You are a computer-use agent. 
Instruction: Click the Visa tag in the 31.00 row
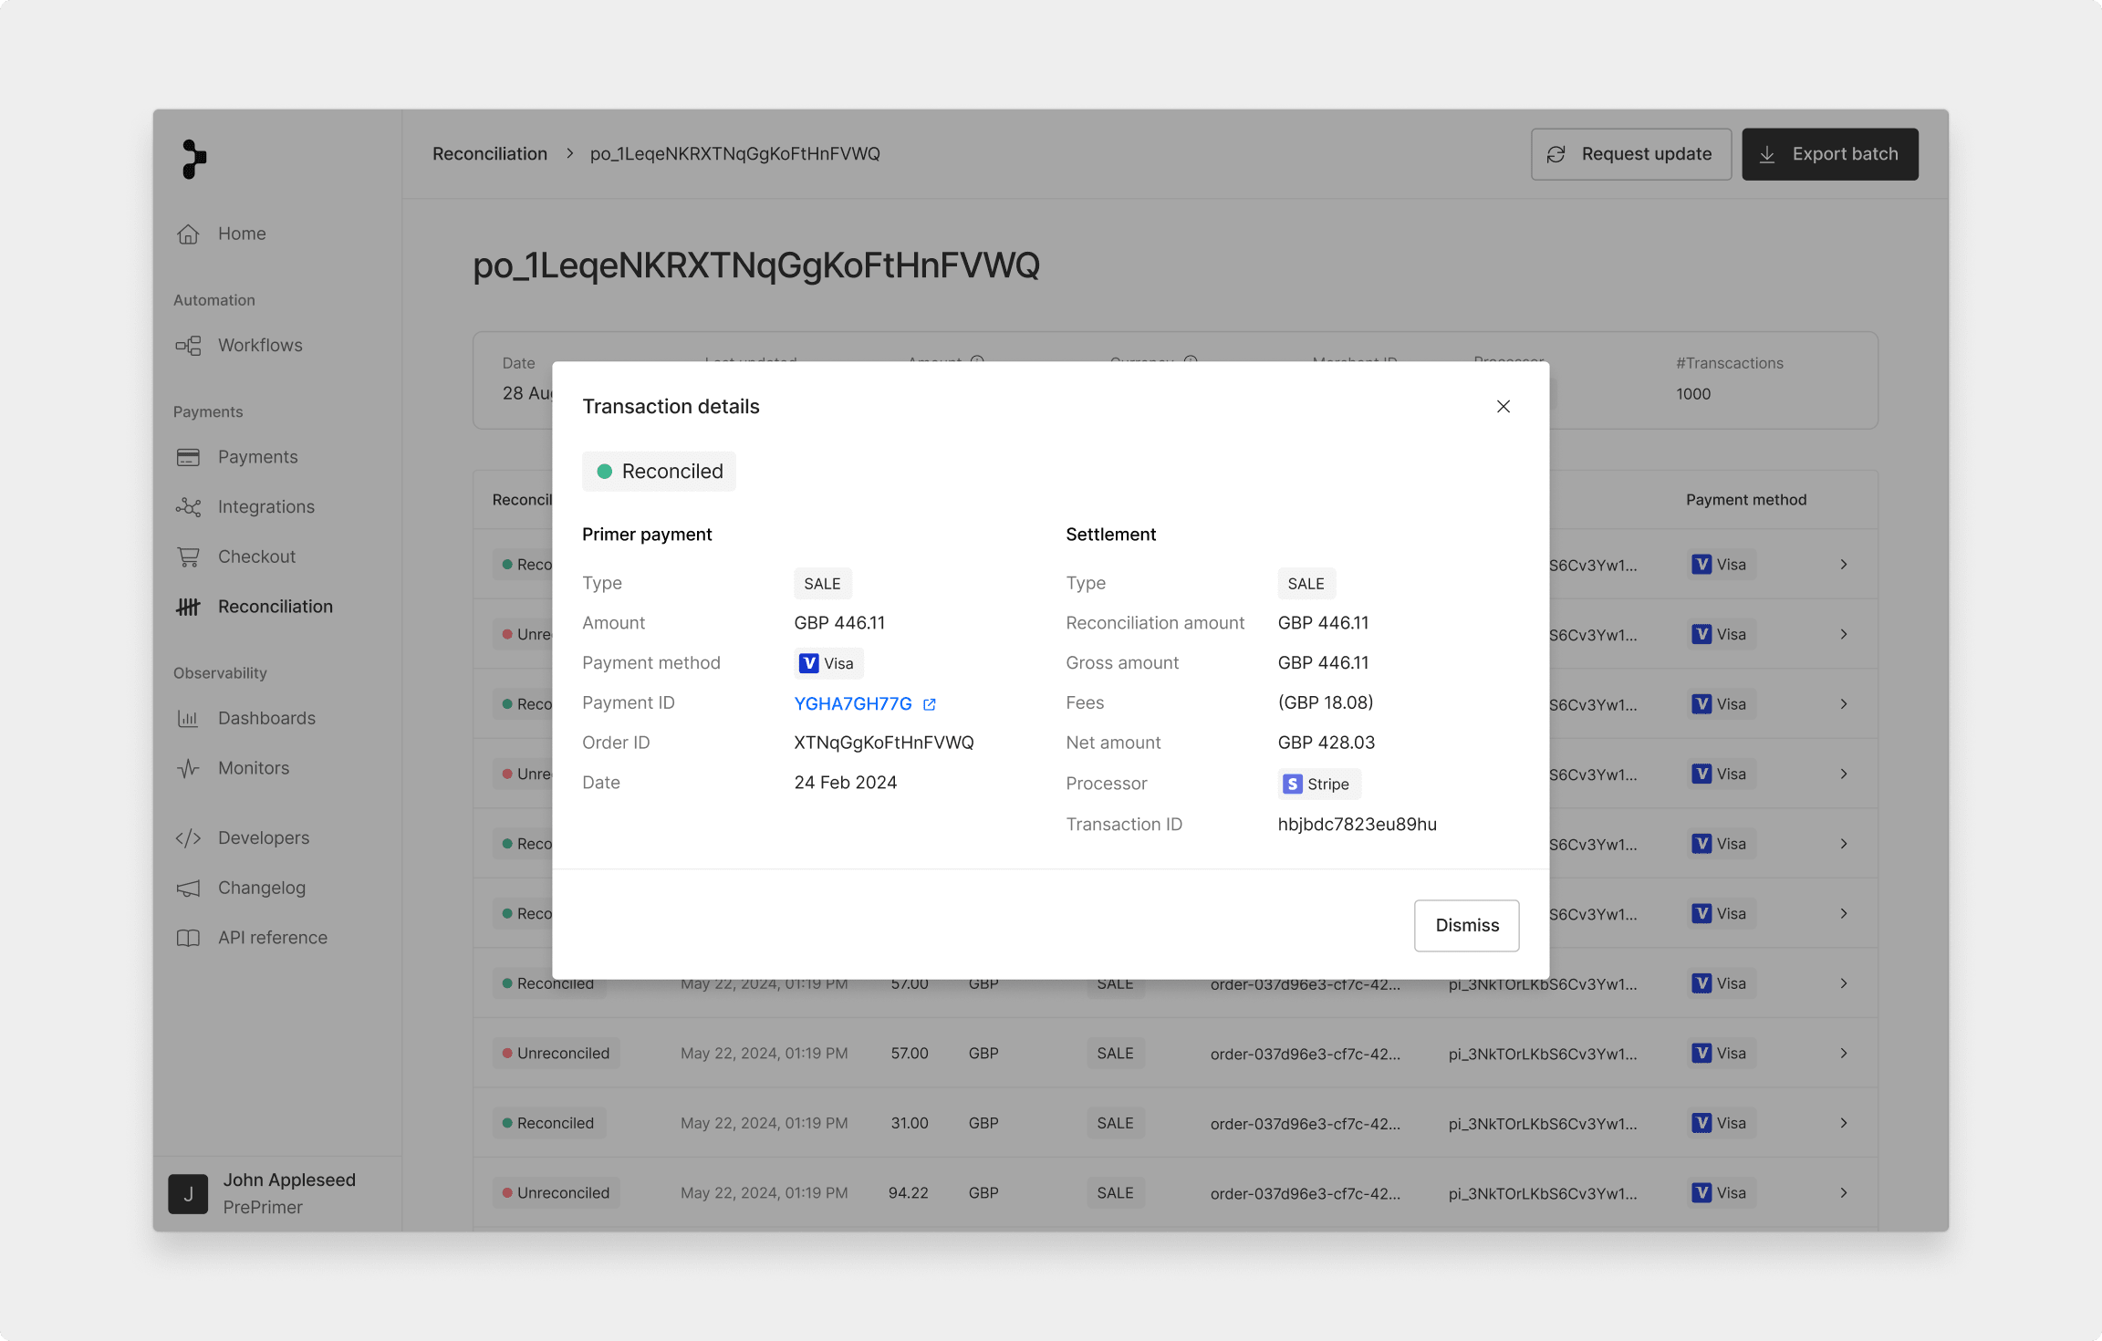click(1721, 1123)
